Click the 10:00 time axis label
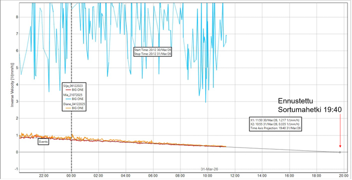Screen dimensions: 352x180 click(208, 175)
